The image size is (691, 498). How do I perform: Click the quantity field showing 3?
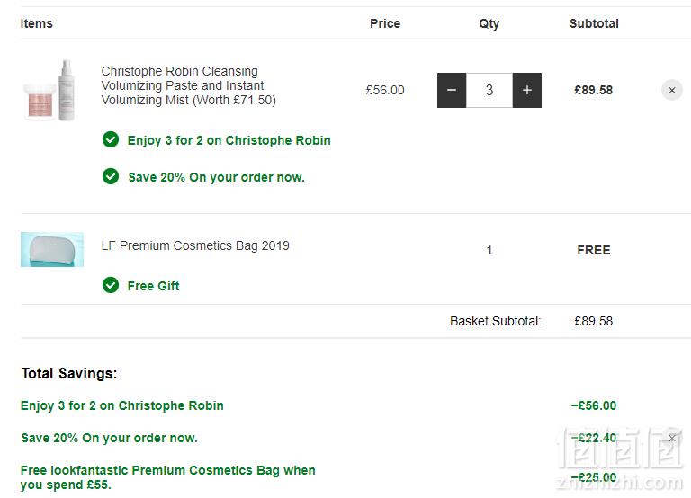[489, 90]
